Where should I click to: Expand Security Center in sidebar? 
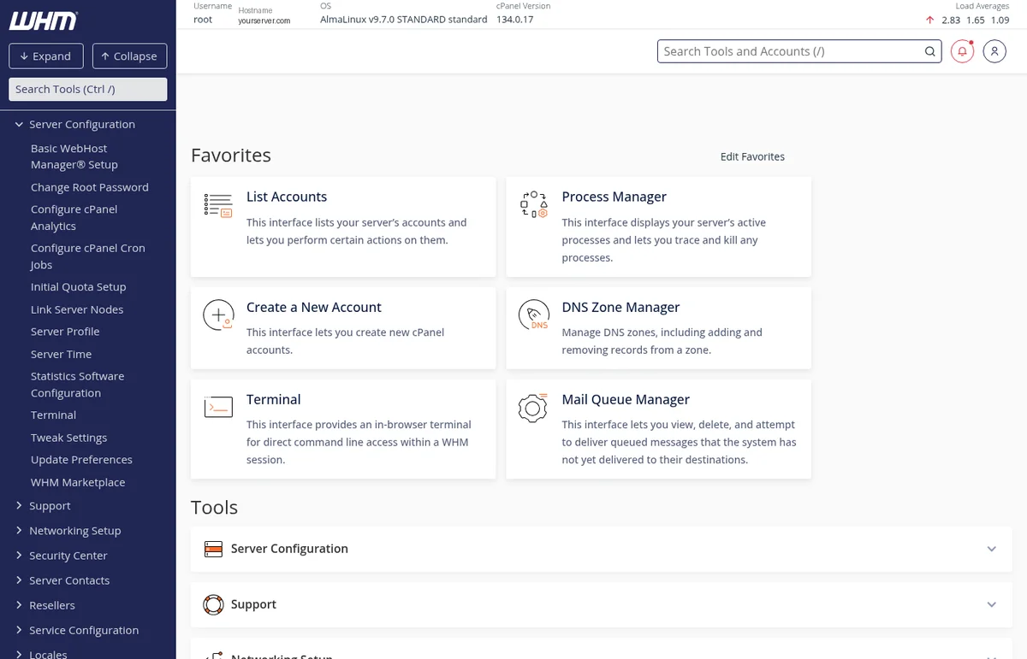coord(19,555)
